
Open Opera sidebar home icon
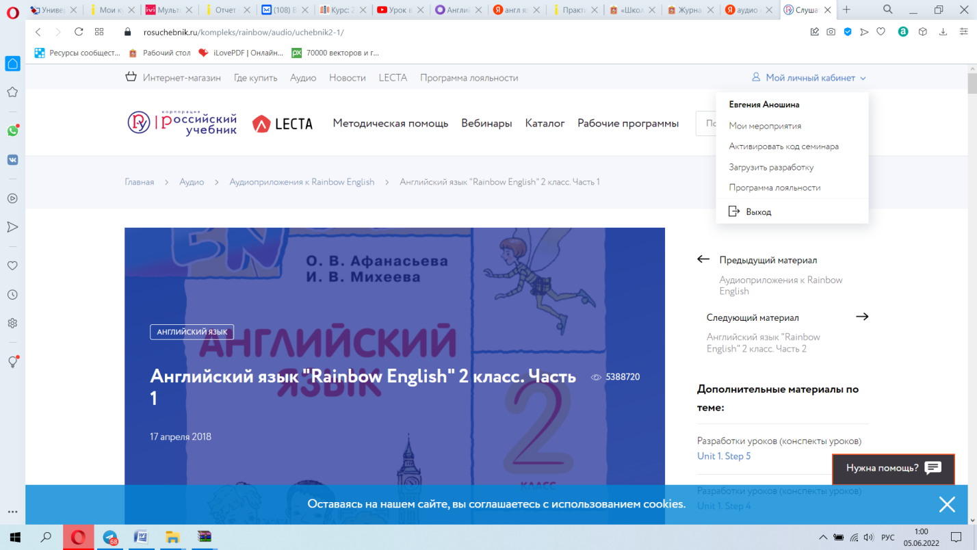pyautogui.click(x=12, y=64)
